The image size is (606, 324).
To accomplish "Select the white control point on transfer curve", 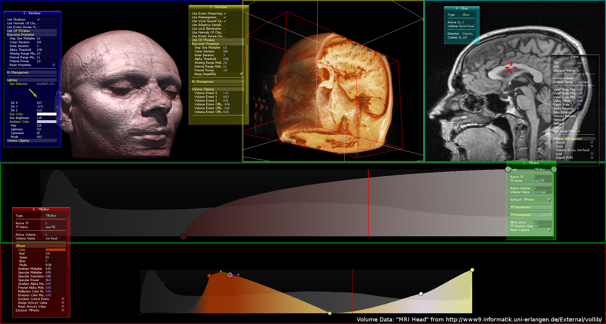I will (x=421, y=294).
